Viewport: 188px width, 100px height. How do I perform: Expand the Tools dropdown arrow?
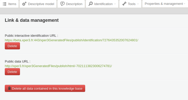click(138, 4)
